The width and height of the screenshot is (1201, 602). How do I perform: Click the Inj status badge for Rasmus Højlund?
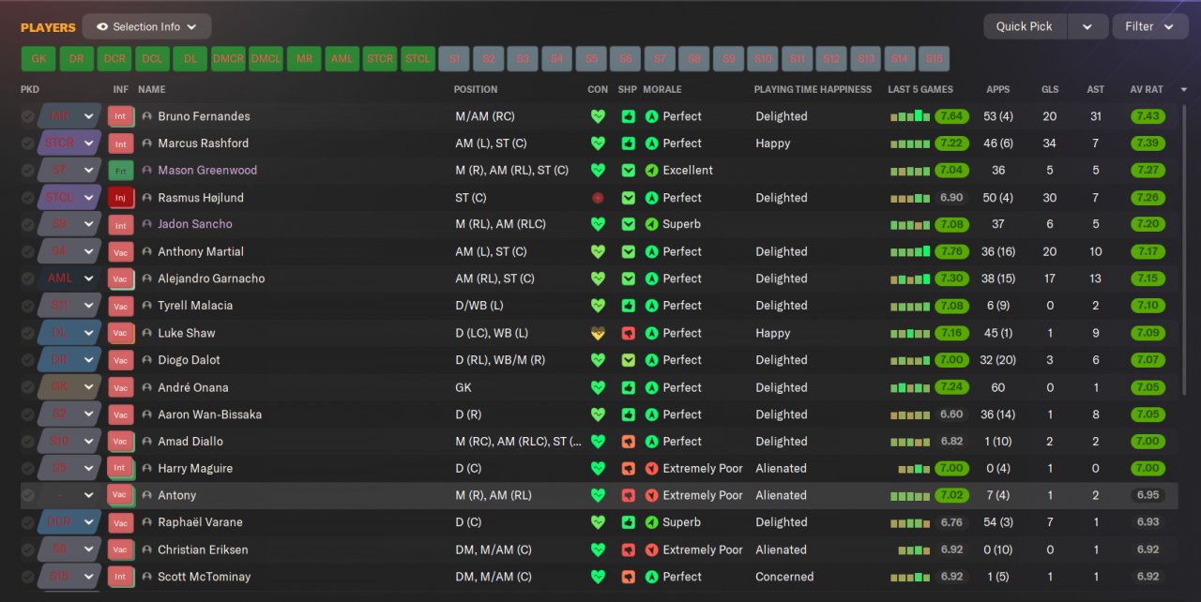point(121,198)
